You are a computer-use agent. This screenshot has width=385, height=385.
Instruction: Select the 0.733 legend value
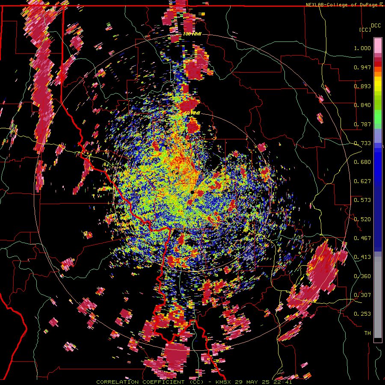[x=362, y=143]
